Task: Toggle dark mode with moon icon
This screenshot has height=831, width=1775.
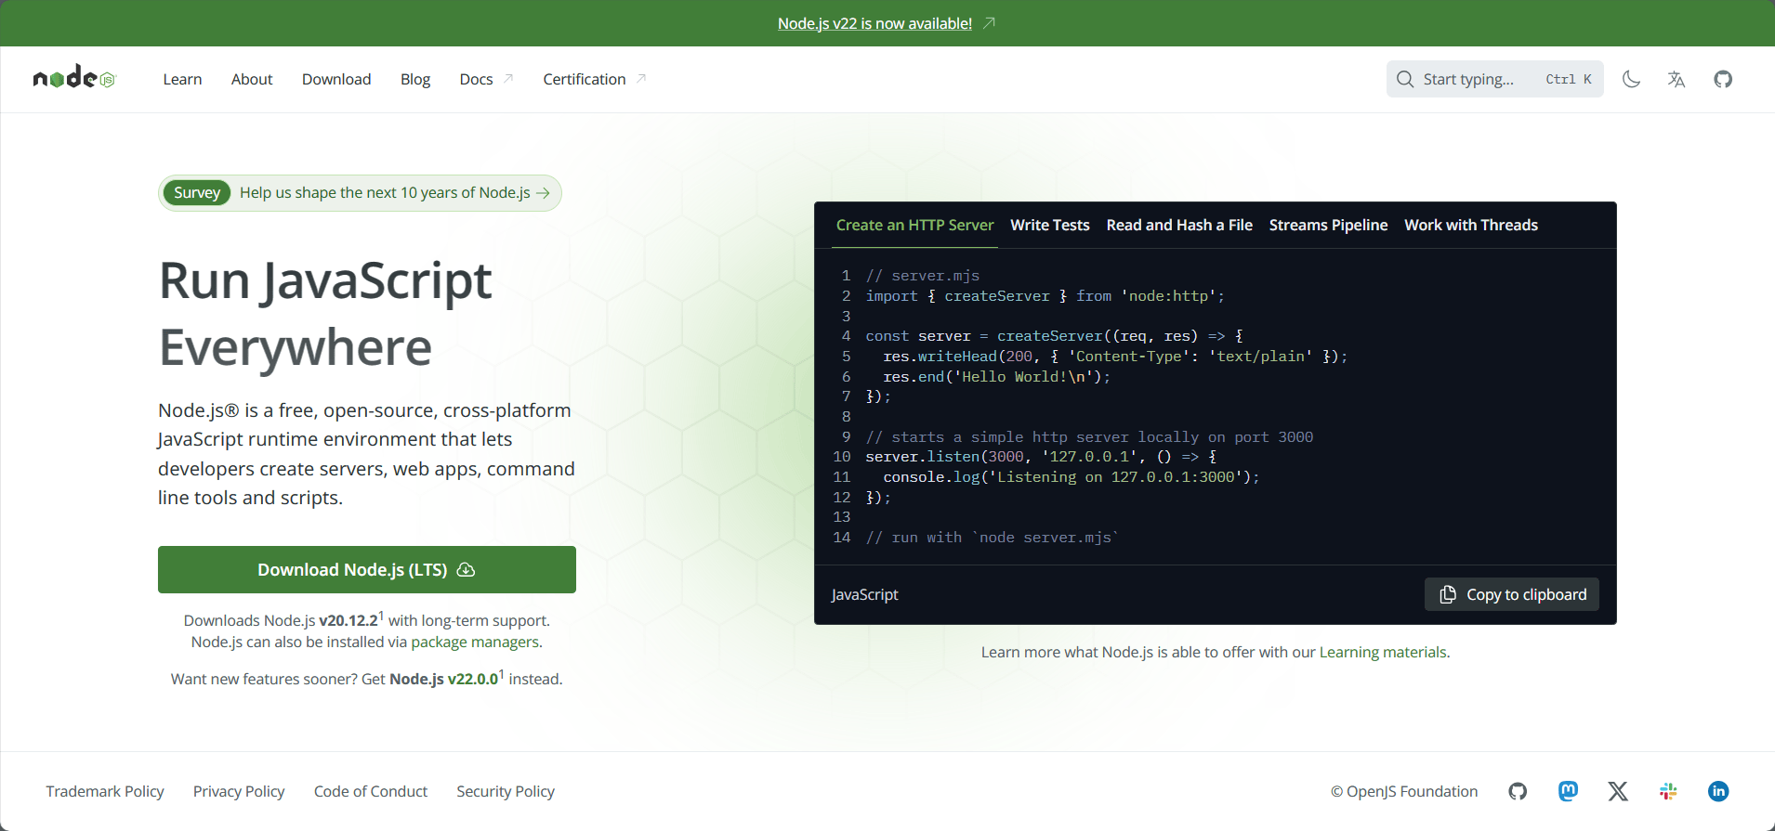Action: [x=1631, y=79]
